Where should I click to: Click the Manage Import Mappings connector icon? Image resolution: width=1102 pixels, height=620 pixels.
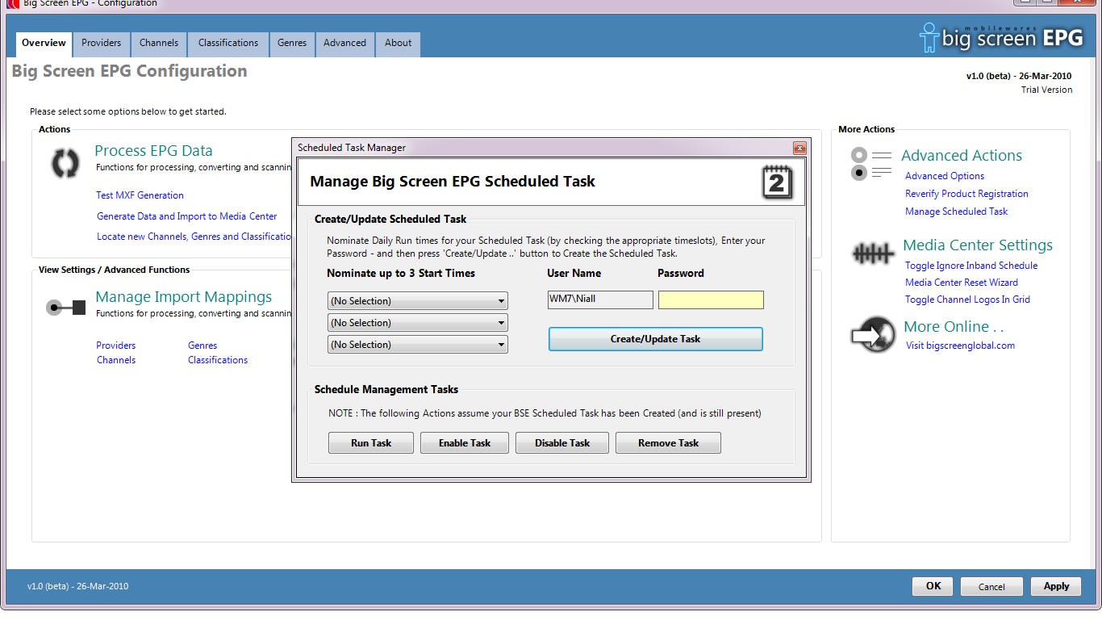point(66,308)
